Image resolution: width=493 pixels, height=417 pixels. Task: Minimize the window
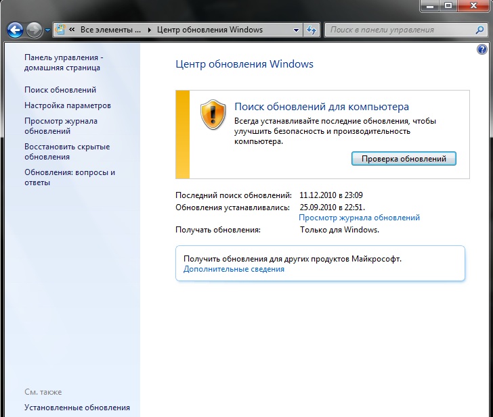point(430,5)
